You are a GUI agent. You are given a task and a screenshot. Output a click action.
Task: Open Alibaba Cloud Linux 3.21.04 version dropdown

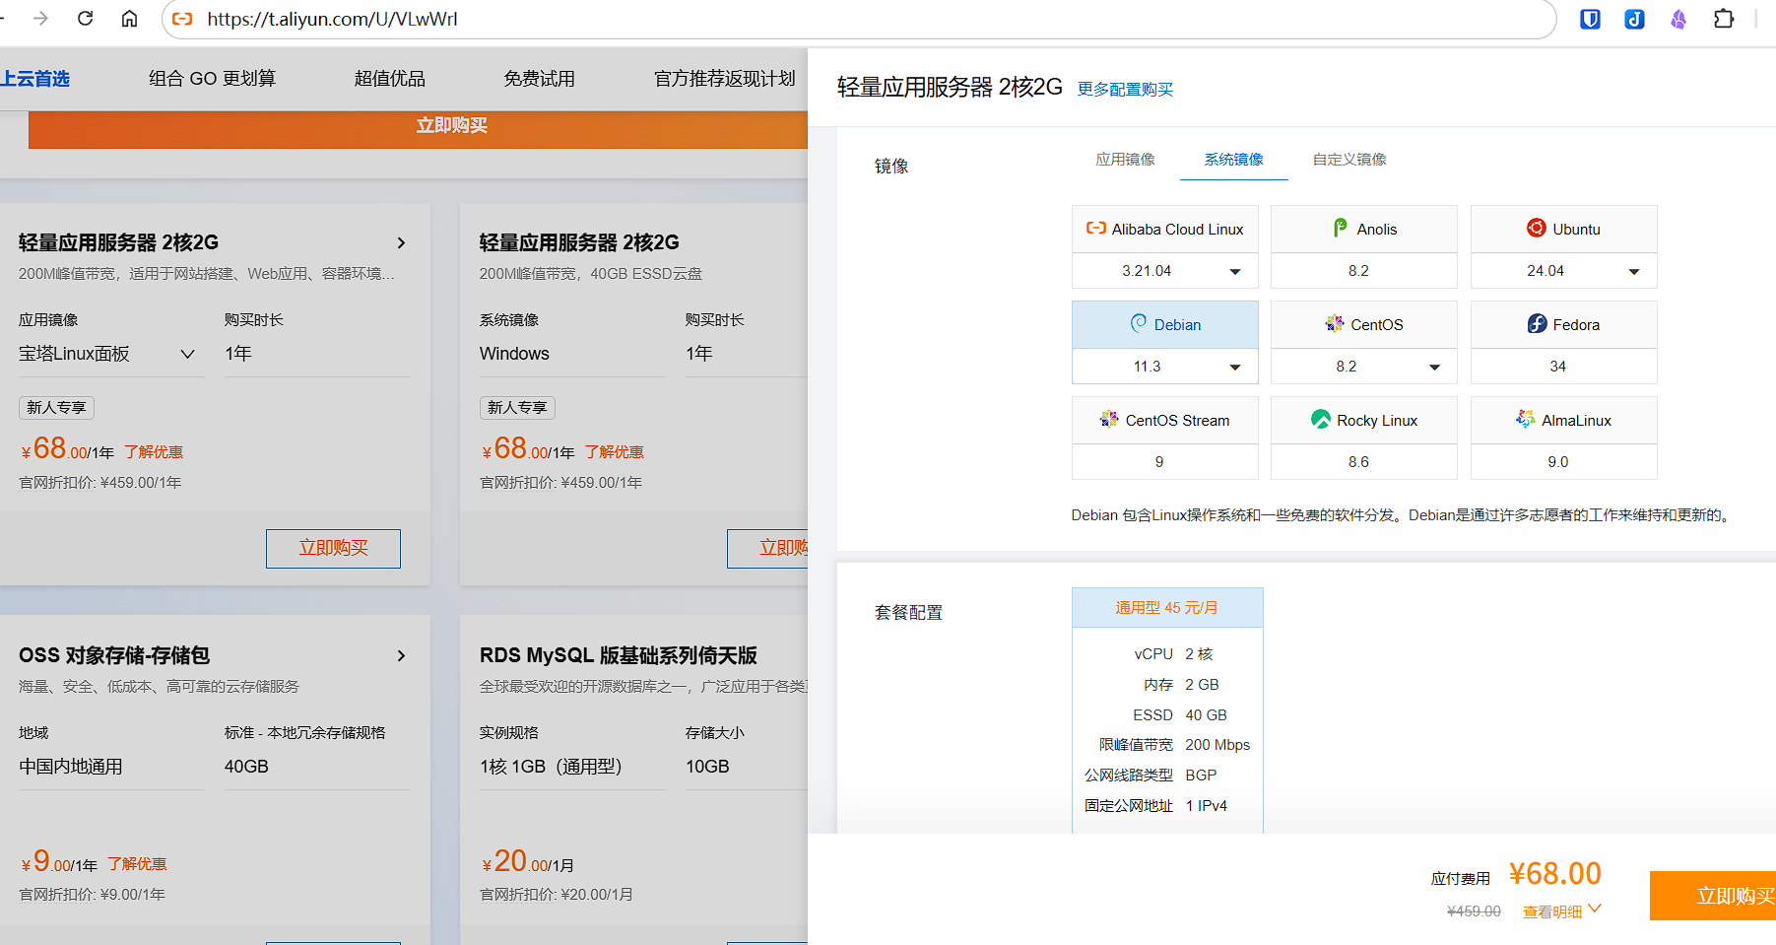[1165, 271]
